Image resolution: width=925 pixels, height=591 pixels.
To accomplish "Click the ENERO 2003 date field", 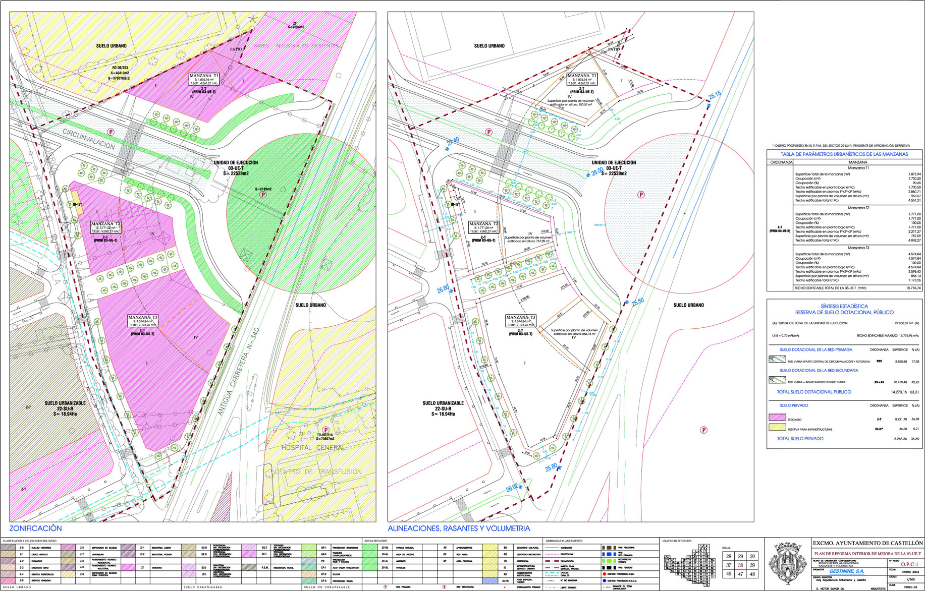I will click(910, 572).
